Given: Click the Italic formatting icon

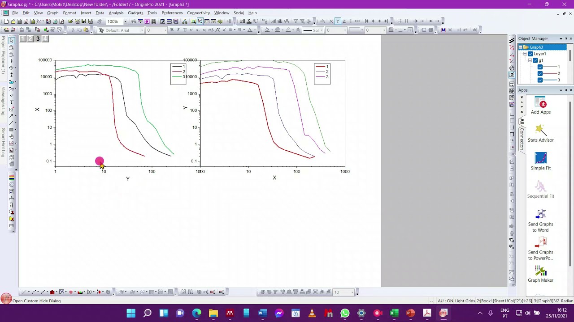Looking at the screenshot, I should [x=178, y=30].
